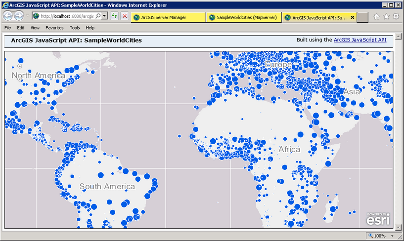
Task: Open a new blank tab
Action: pyautogui.click(x=363, y=17)
